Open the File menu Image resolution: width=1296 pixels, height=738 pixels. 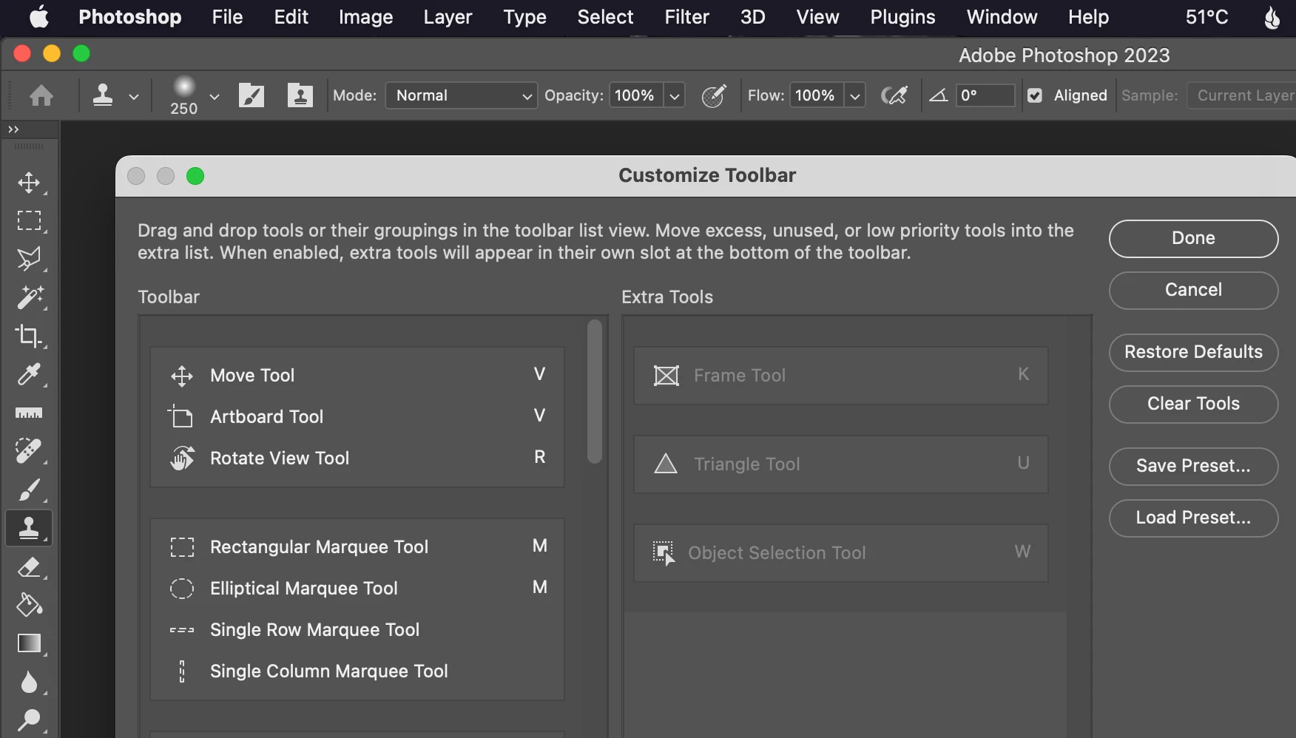227,17
